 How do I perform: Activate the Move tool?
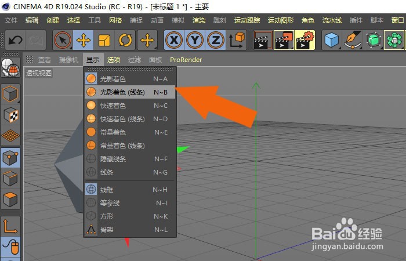(84, 40)
